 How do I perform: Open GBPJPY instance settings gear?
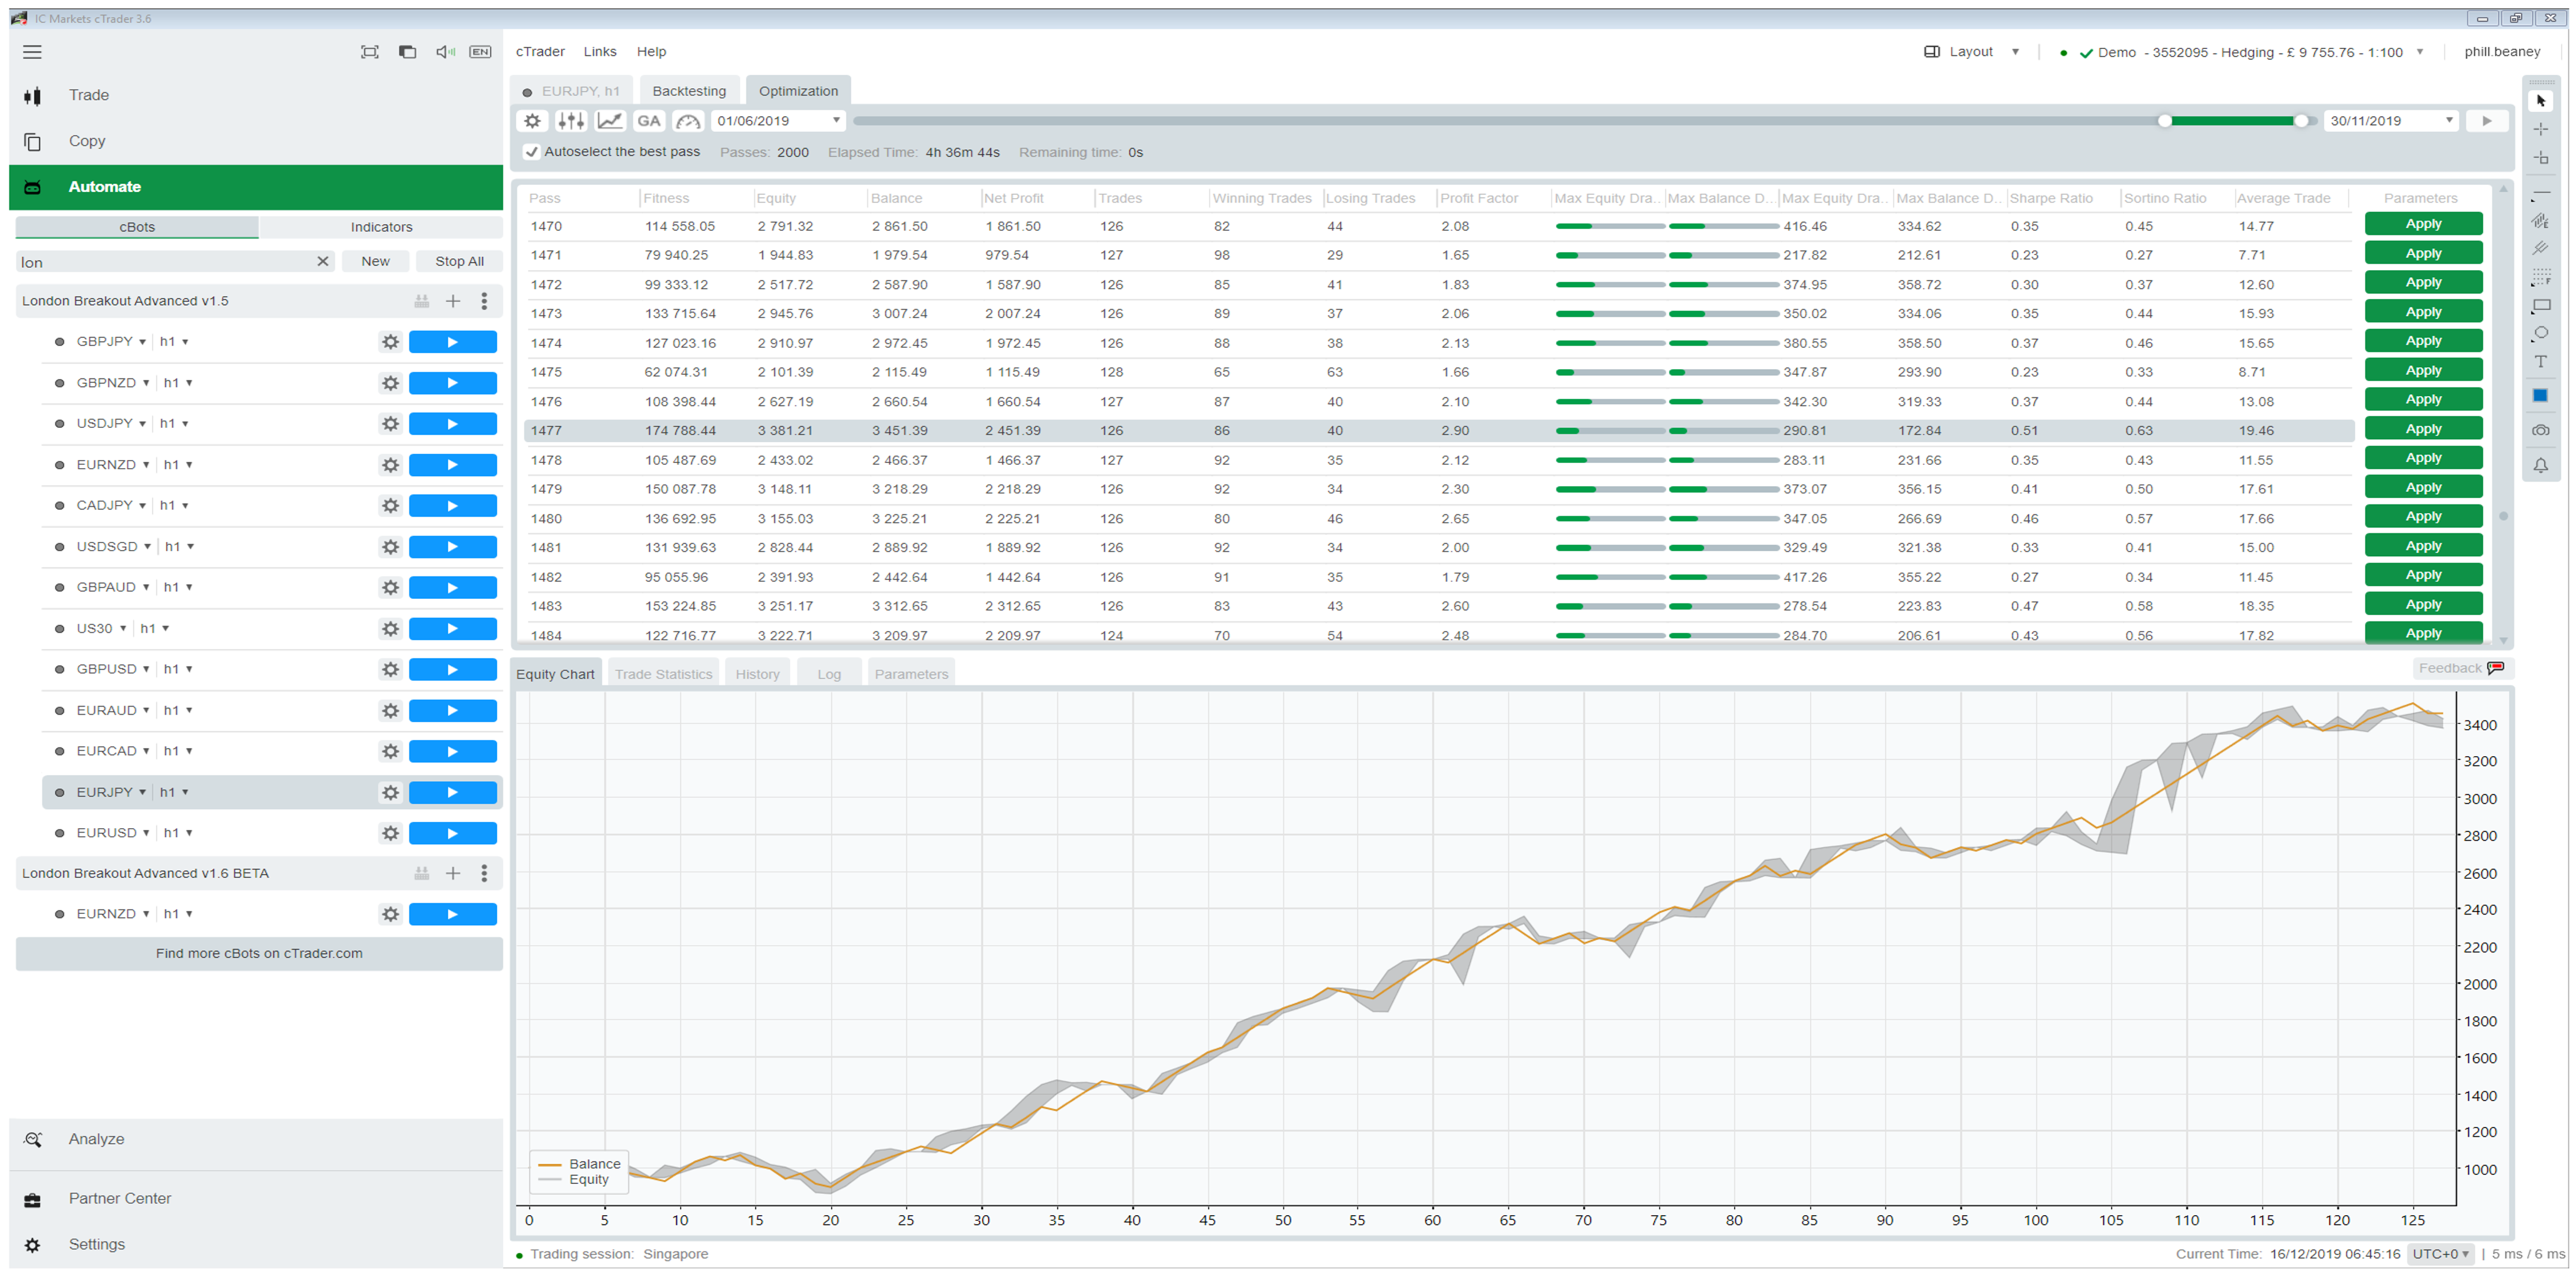[390, 341]
